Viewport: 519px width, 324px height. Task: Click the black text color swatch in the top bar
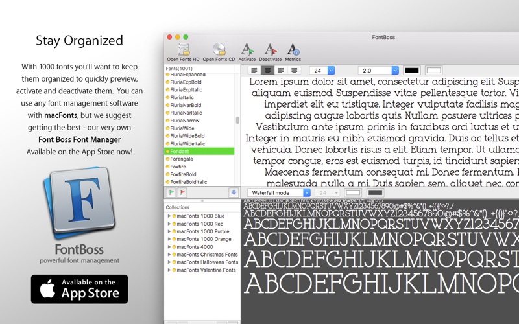point(412,71)
